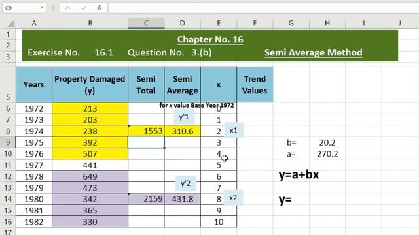Click the 'Exercise No.' label
The image size is (419, 235).
(x=54, y=52)
